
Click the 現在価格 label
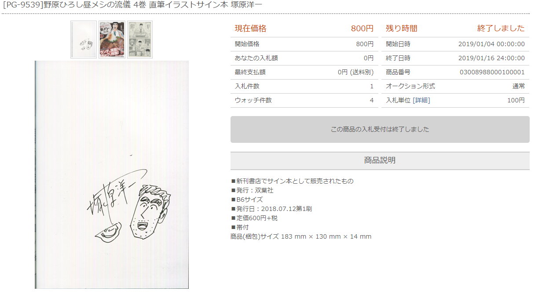click(x=251, y=29)
